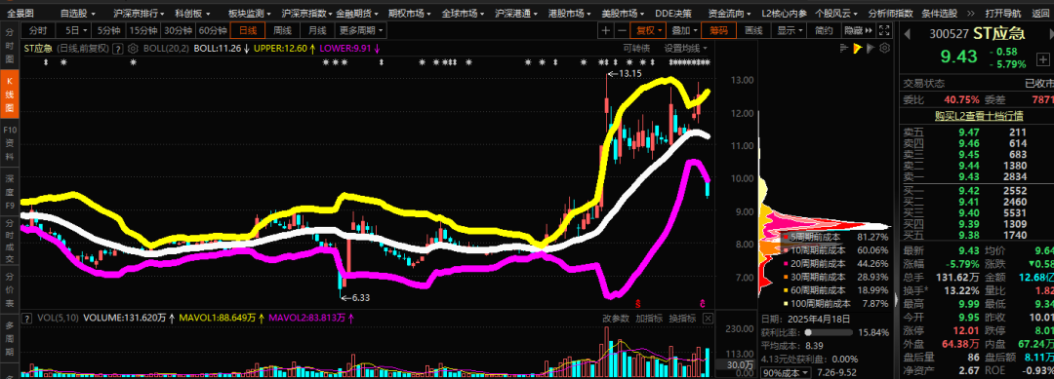Toggle the 简约 simple mode
Viewport: 1054px width, 379px height.
[x=824, y=30]
